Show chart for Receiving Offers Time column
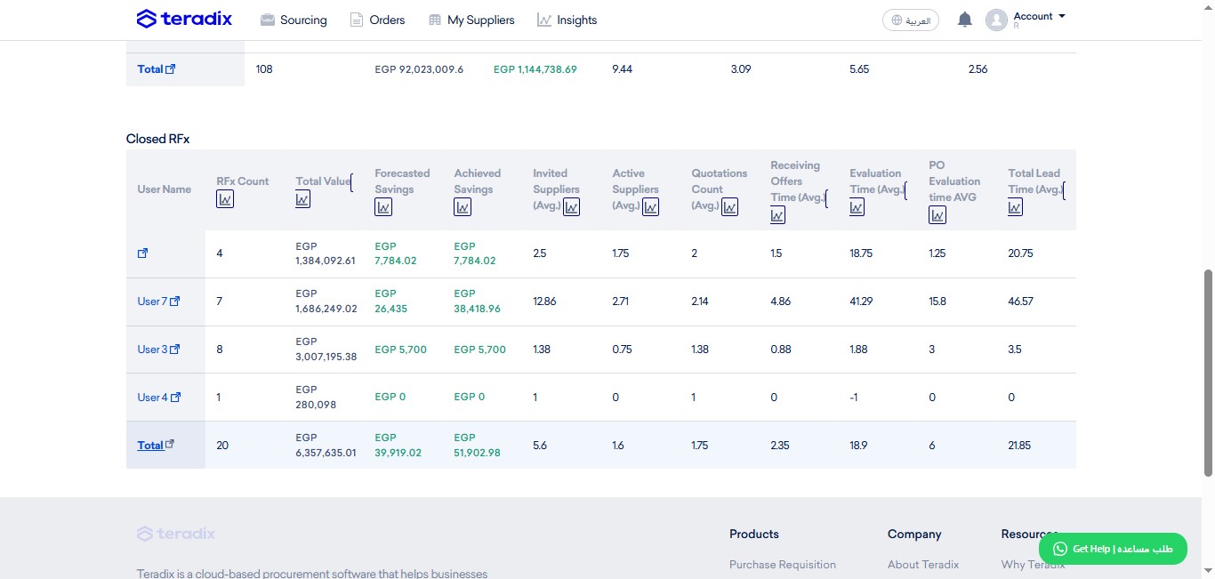The image size is (1215, 579). coord(778,215)
